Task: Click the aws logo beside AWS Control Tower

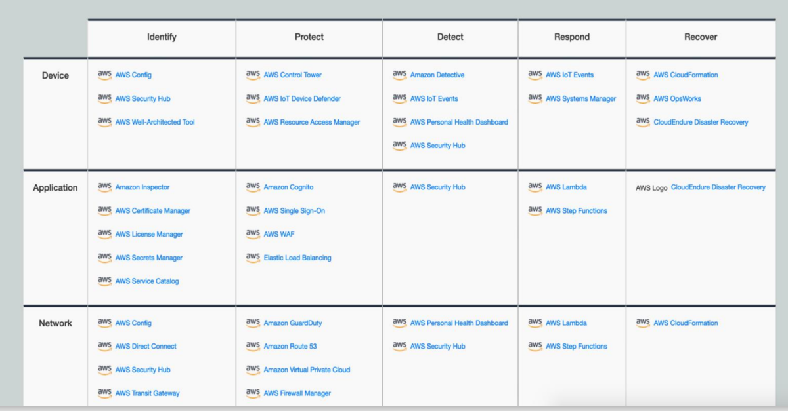Action: click(253, 75)
